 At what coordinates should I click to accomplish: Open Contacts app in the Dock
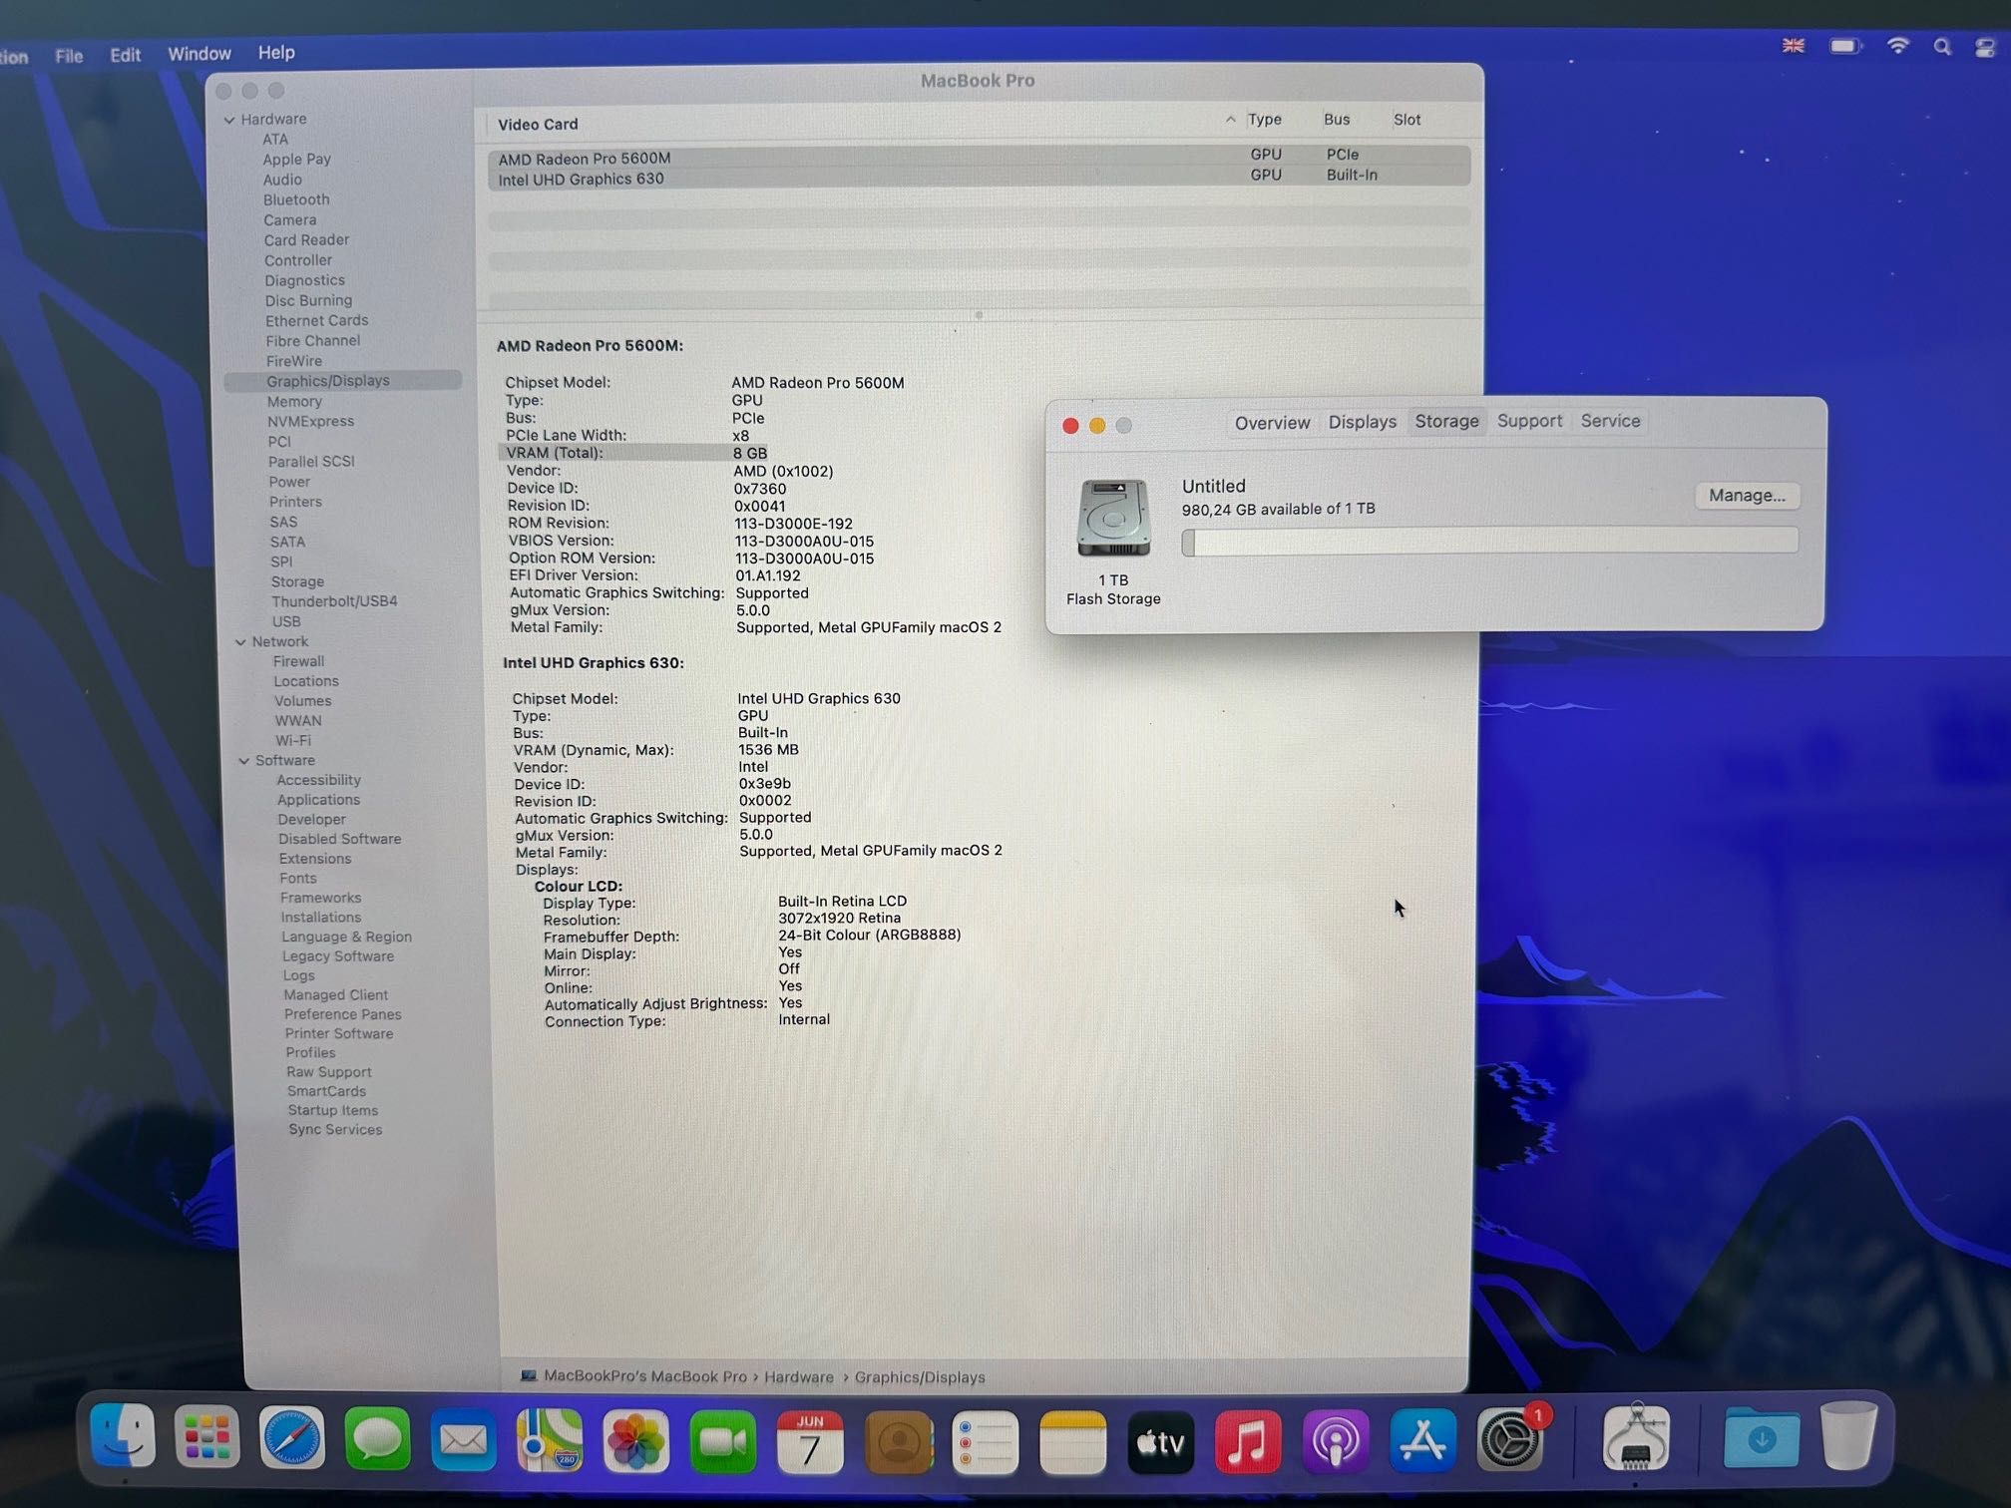point(898,1442)
